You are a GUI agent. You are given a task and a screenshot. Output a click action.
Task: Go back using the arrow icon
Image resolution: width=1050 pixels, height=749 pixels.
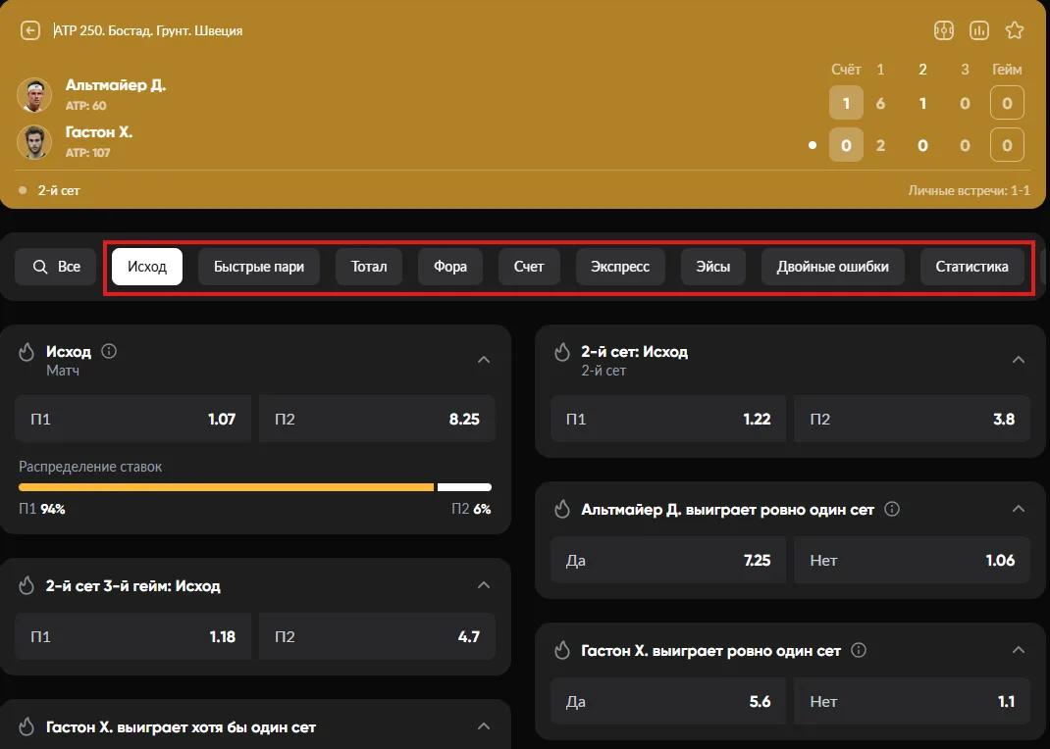30,30
